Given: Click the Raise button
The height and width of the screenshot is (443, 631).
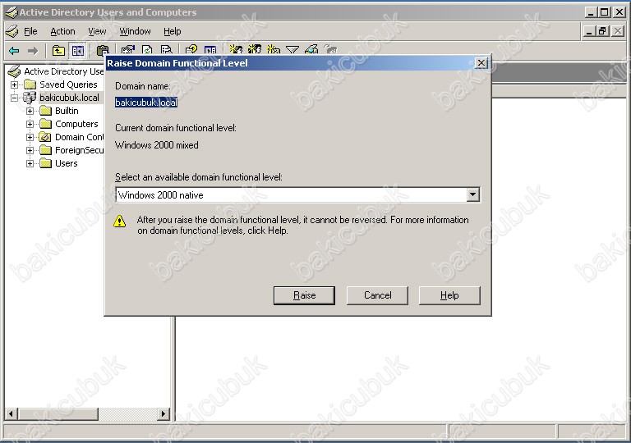Looking at the screenshot, I should (304, 295).
